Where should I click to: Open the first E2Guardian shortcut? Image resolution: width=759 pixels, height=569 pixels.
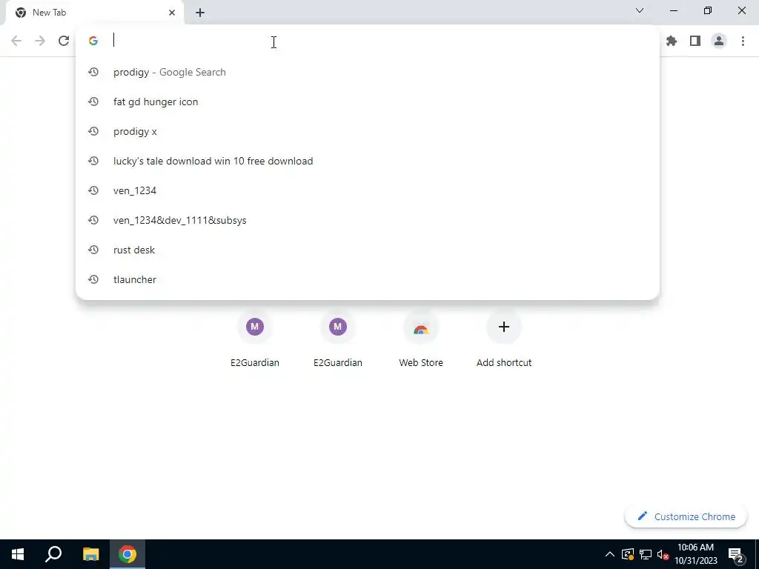click(x=255, y=339)
